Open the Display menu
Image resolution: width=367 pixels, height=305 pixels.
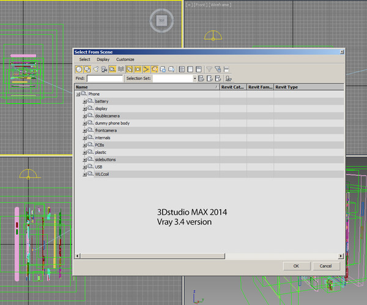(103, 59)
